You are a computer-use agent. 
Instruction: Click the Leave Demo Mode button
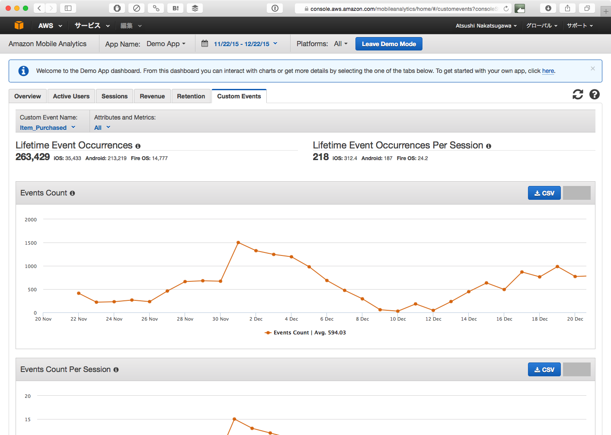(389, 44)
